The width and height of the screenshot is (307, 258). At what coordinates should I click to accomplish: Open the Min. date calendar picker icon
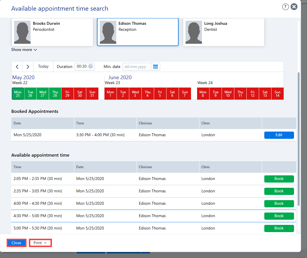tap(156, 67)
